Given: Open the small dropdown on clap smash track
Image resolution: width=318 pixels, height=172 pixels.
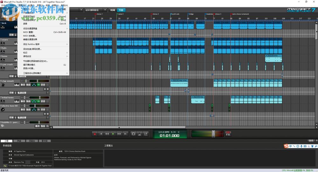Looking at the screenshot, I should [48, 85].
